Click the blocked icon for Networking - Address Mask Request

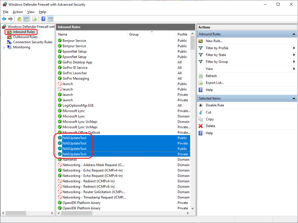tap(60, 165)
